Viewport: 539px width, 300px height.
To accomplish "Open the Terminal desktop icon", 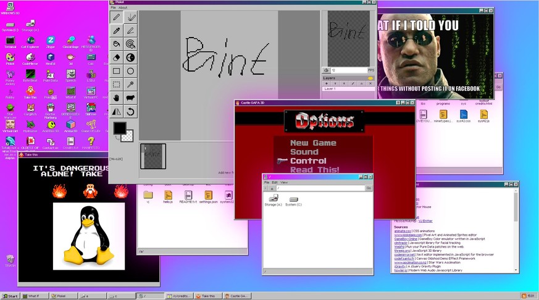I will click(10, 42).
